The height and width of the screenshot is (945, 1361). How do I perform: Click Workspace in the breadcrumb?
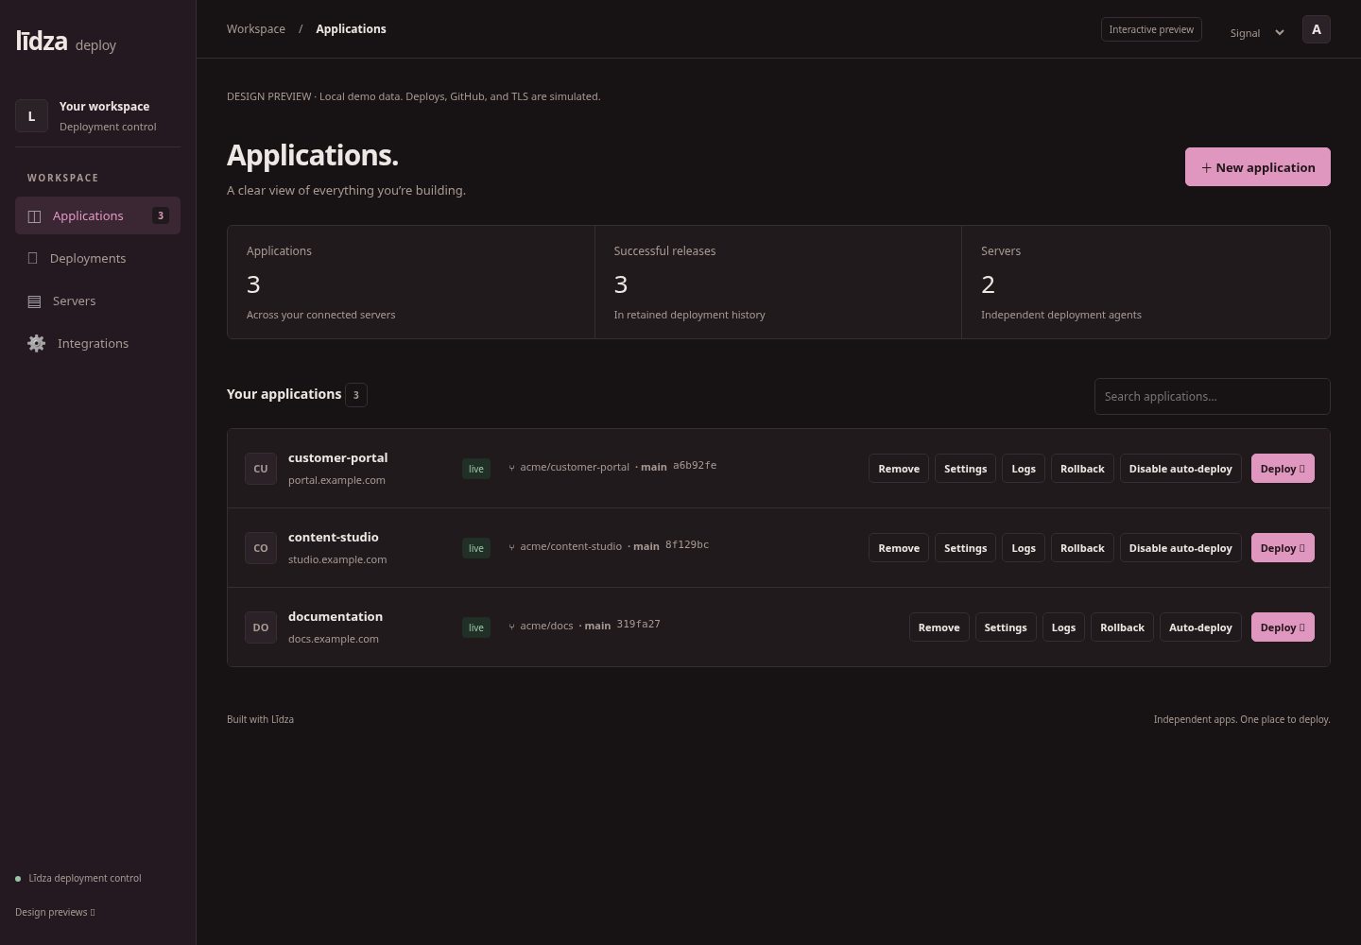coord(256,29)
